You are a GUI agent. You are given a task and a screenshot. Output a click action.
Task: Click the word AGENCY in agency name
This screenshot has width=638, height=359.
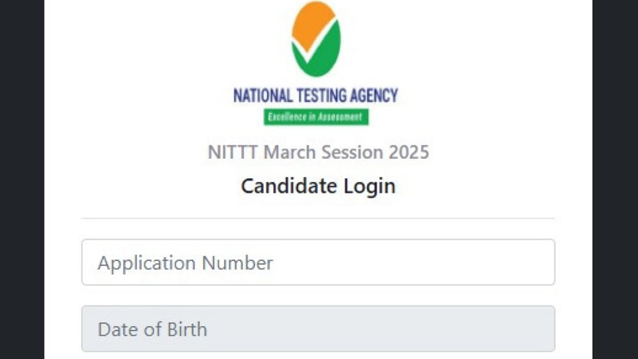367,96
